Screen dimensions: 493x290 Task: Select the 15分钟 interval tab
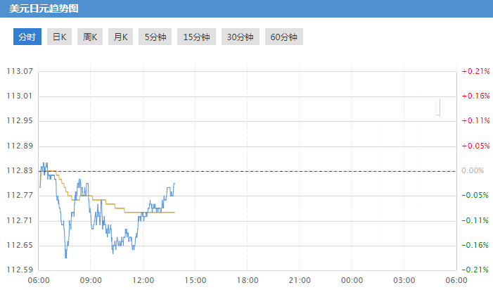196,37
